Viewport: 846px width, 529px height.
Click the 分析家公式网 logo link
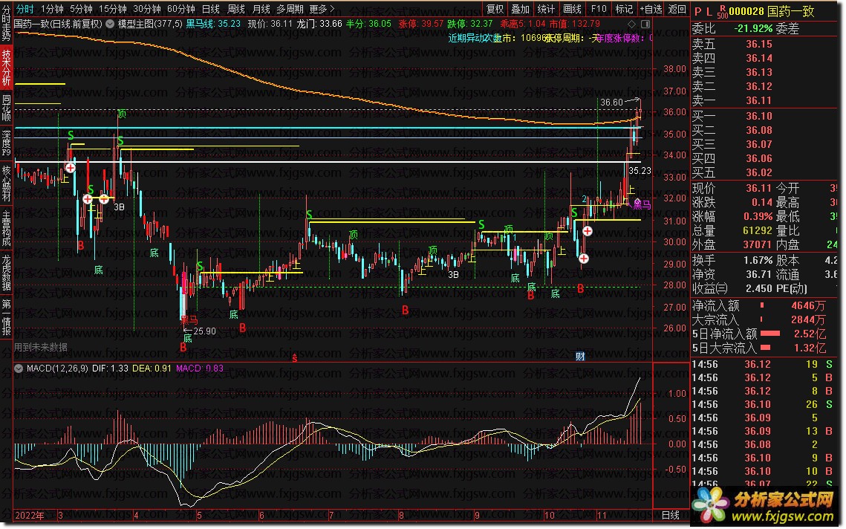coord(764,507)
